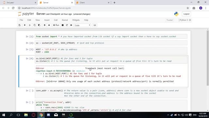Open the command palette keyboard icon

point(95,25)
